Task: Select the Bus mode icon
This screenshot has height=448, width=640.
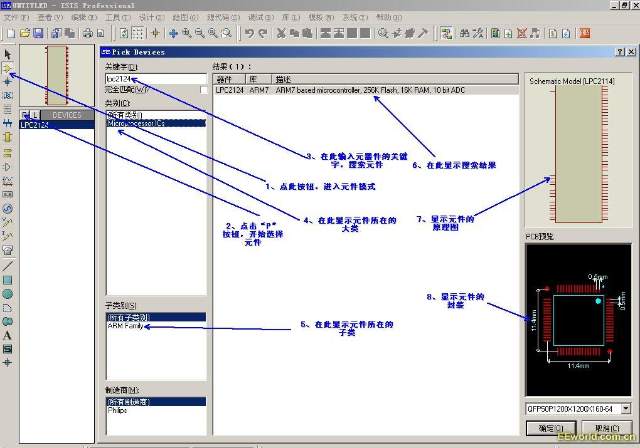Action: pos(8,123)
